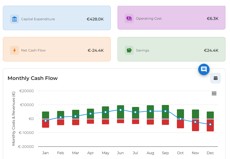Click the Oct label on x-axis
This screenshot has height=159, width=230.
180,153
